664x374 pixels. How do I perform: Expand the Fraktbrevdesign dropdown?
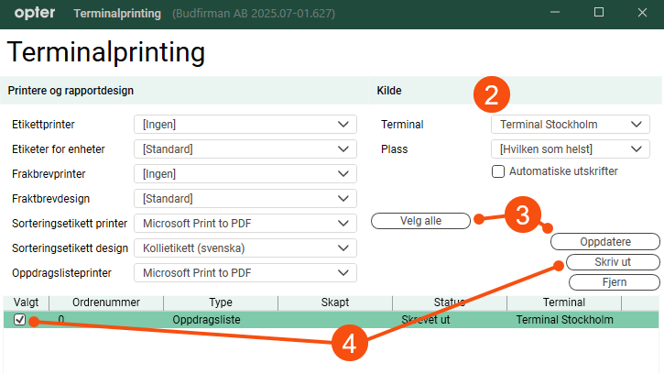pyautogui.click(x=245, y=198)
